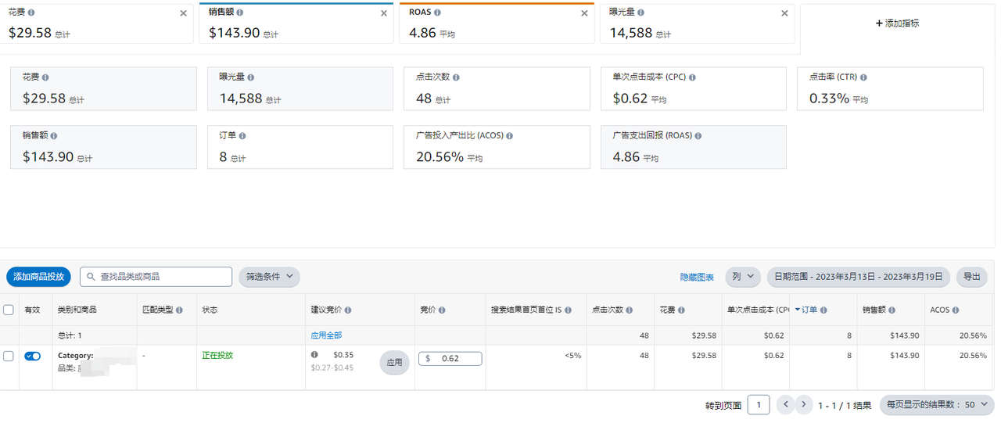Click info icon in 搜索结果首页首位 IS header
The width and height of the screenshot is (1001, 423).
coord(569,310)
